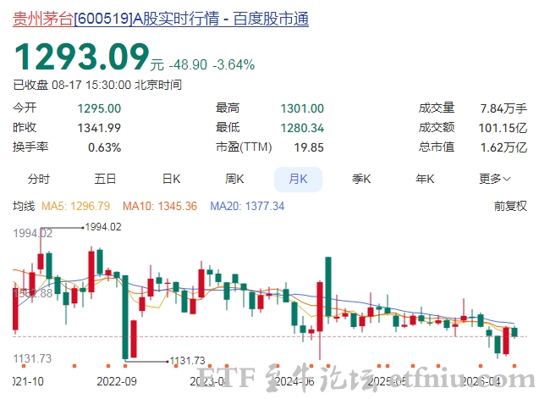Click the 成交额 value 101.15亿
This screenshot has width=539, height=399.
pos(503,128)
